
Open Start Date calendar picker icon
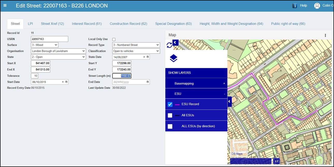point(66,82)
